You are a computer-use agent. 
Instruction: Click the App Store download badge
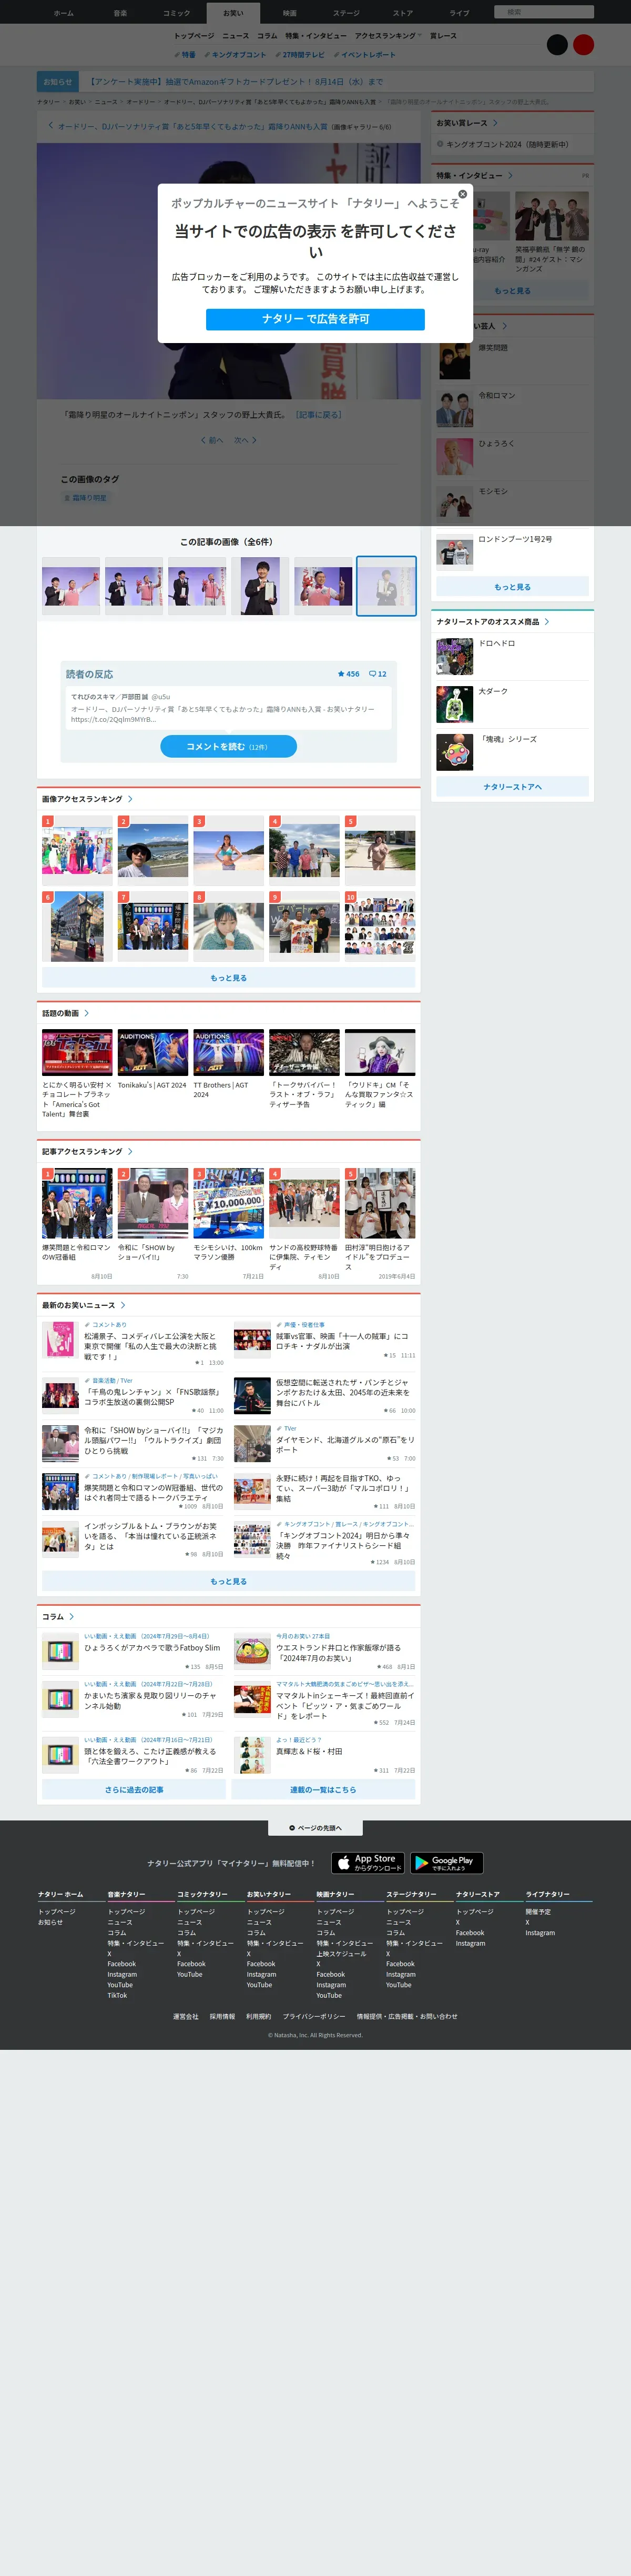(x=368, y=1863)
